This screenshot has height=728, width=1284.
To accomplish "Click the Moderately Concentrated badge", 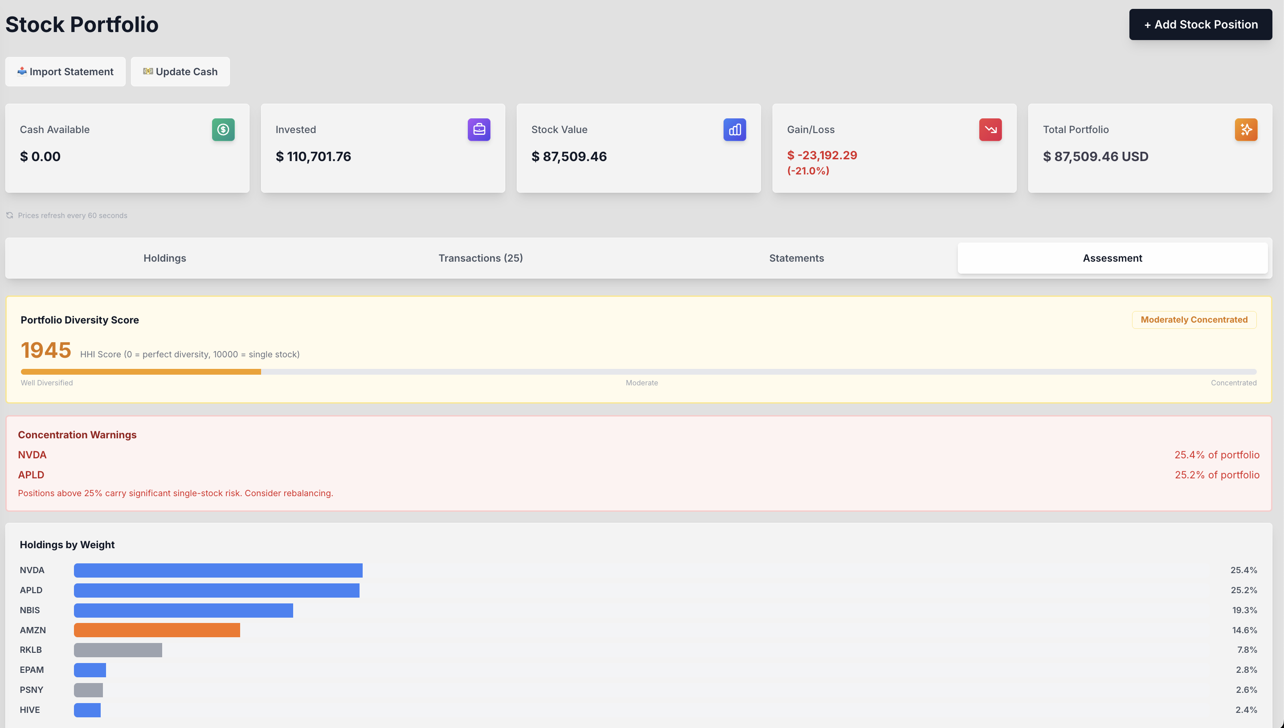I will pos(1194,320).
